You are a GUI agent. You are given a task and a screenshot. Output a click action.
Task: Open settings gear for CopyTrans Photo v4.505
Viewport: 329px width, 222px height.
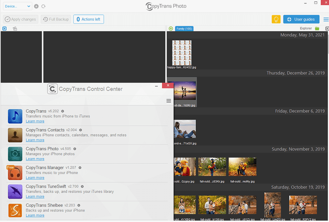[x=75, y=149]
